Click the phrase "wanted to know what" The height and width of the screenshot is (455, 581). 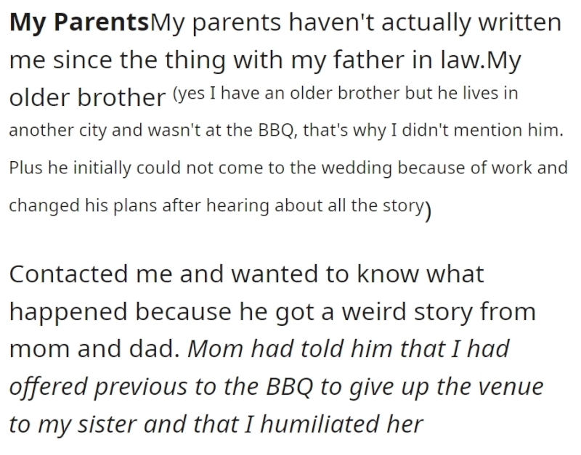[x=357, y=274]
